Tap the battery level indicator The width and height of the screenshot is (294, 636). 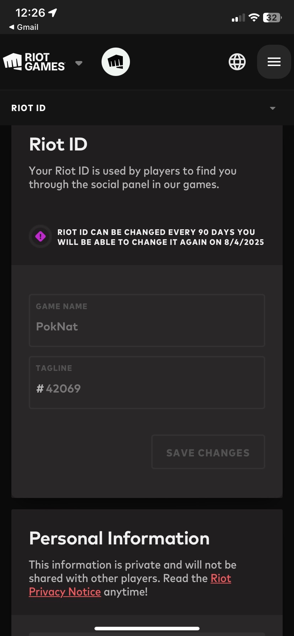(272, 17)
